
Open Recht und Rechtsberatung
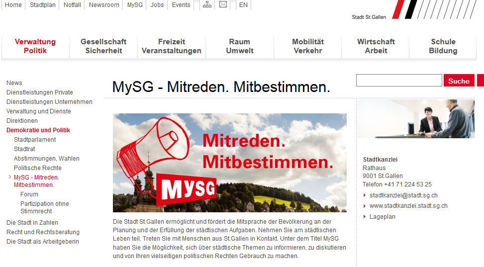[x=43, y=232]
